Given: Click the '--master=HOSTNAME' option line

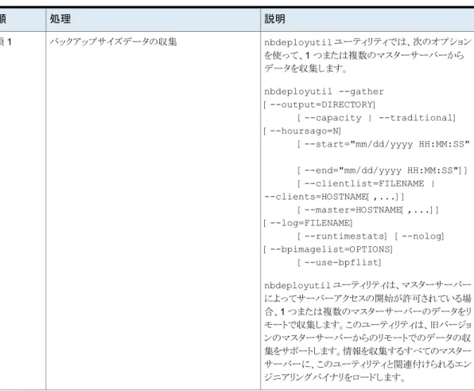Looking at the screenshot, I should tap(367, 209).
